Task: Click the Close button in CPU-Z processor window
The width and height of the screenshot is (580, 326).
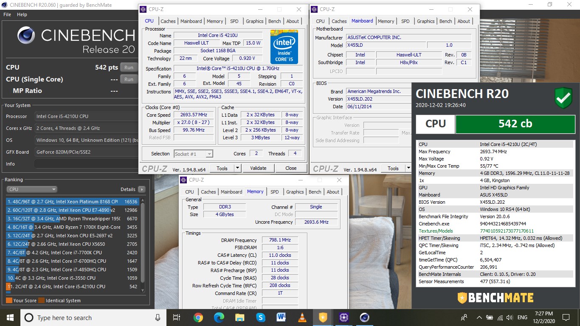Action: coord(291,168)
